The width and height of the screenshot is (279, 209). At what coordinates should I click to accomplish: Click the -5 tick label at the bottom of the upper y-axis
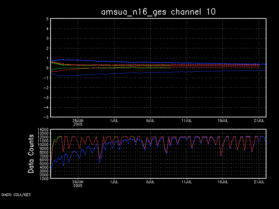pyautogui.click(x=46, y=117)
